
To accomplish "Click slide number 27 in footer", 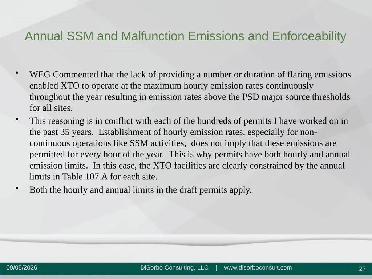I will (x=362, y=268).
